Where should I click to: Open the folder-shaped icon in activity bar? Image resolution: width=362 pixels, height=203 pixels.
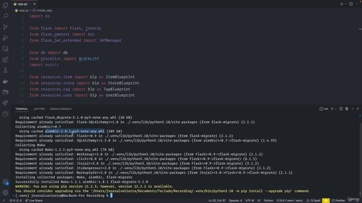(5, 92)
